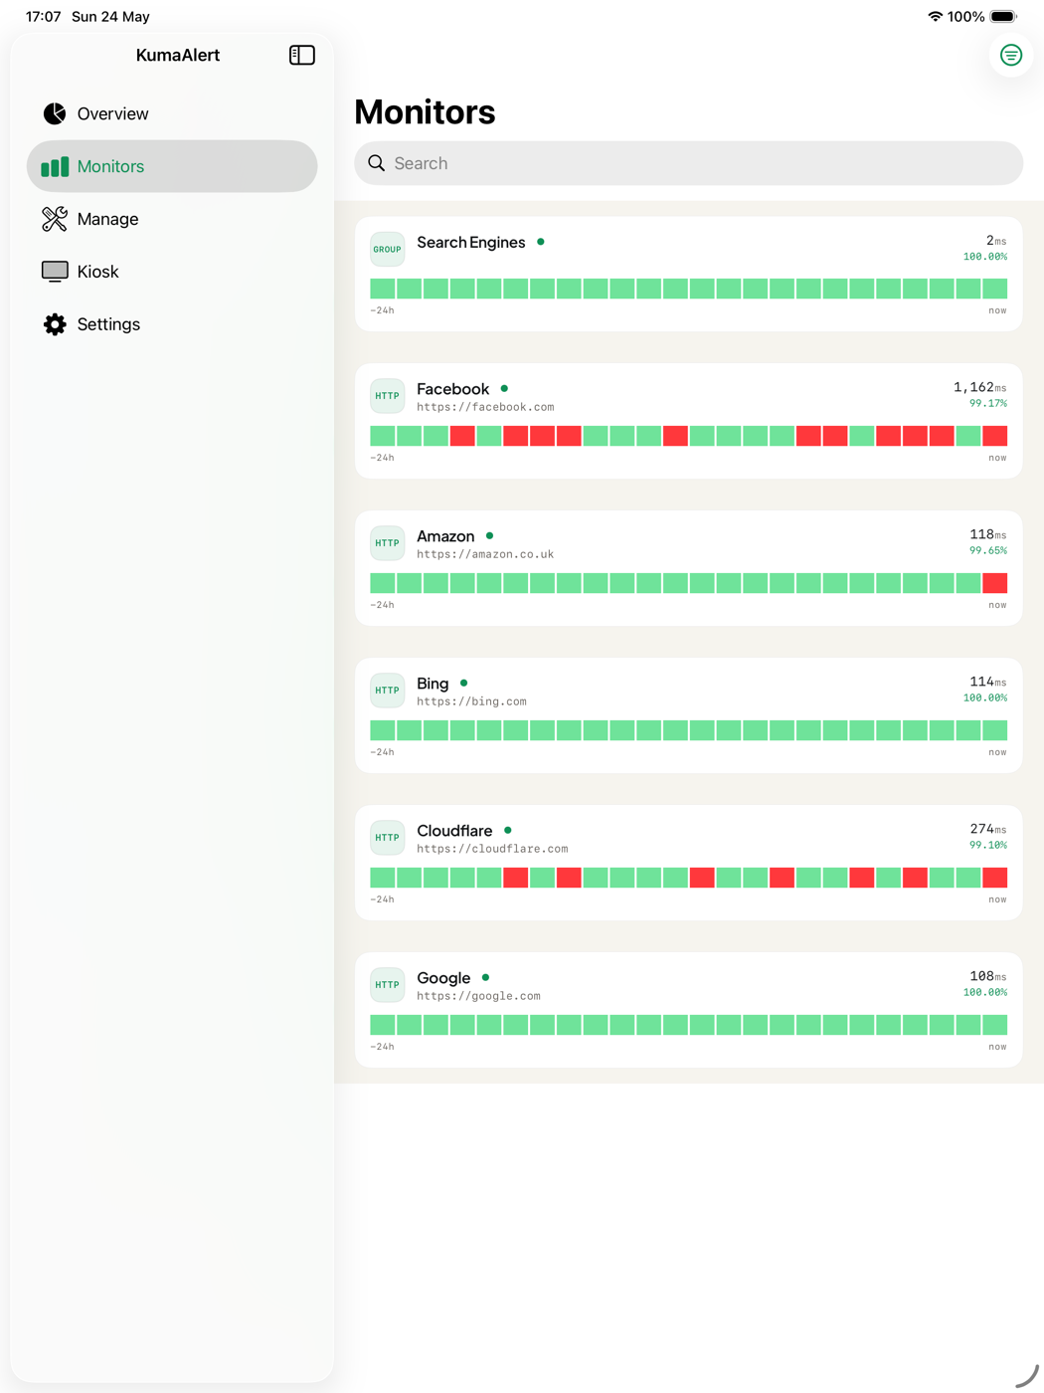Click the HTTP badge on Facebook
The width and height of the screenshot is (1044, 1393).
pos(388,396)
